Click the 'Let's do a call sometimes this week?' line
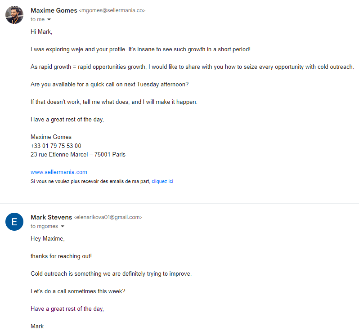The image size is (359, 331). point(78,291)
